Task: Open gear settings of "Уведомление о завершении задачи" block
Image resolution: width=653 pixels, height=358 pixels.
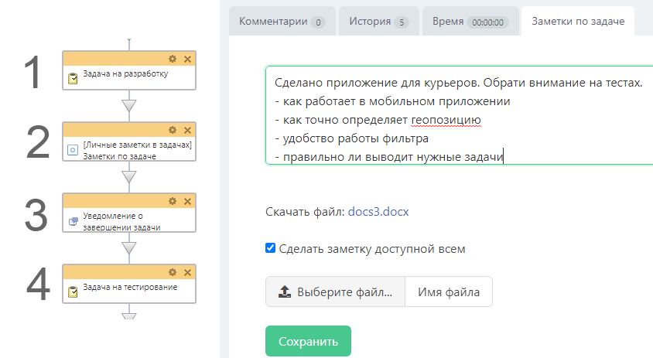Action: pyautogui.click(x=173, y=201)
